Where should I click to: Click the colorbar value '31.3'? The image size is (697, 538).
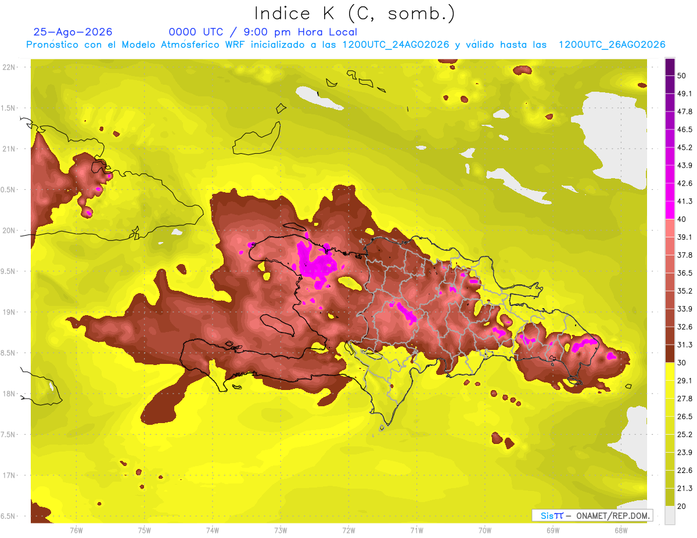click(684, 345)
